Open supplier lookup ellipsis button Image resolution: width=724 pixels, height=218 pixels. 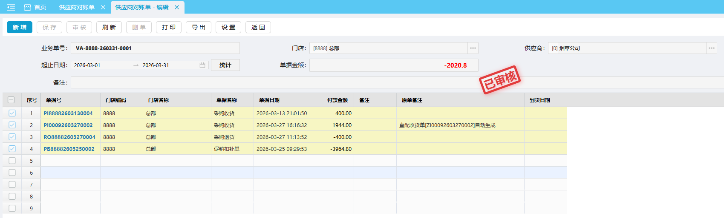(x=712, y=48)
